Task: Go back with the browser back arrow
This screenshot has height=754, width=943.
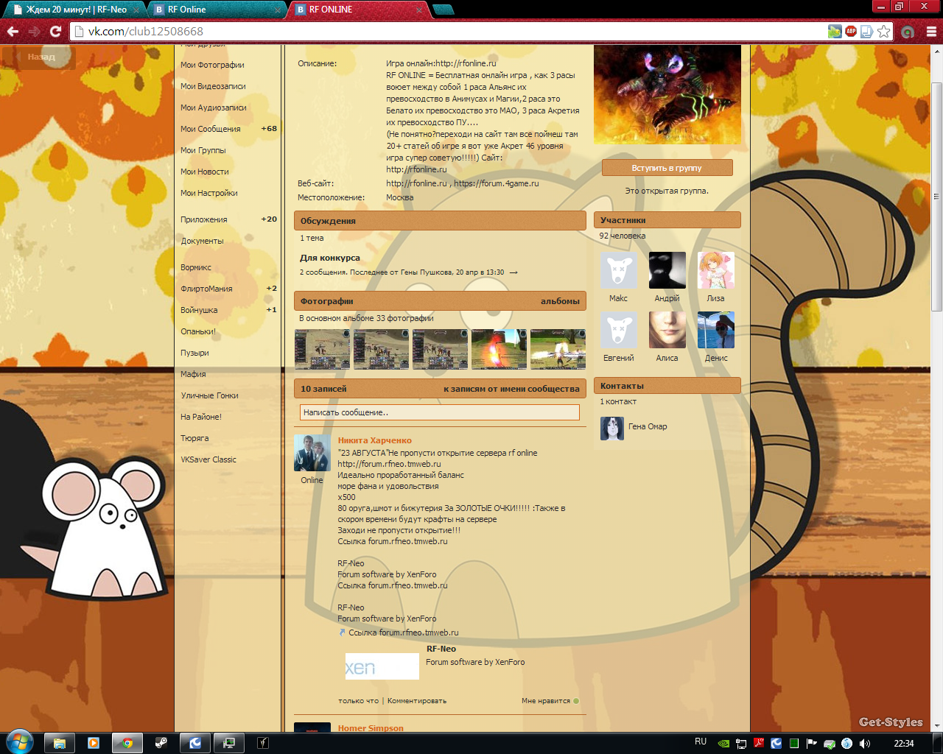Action: point(13,32)
